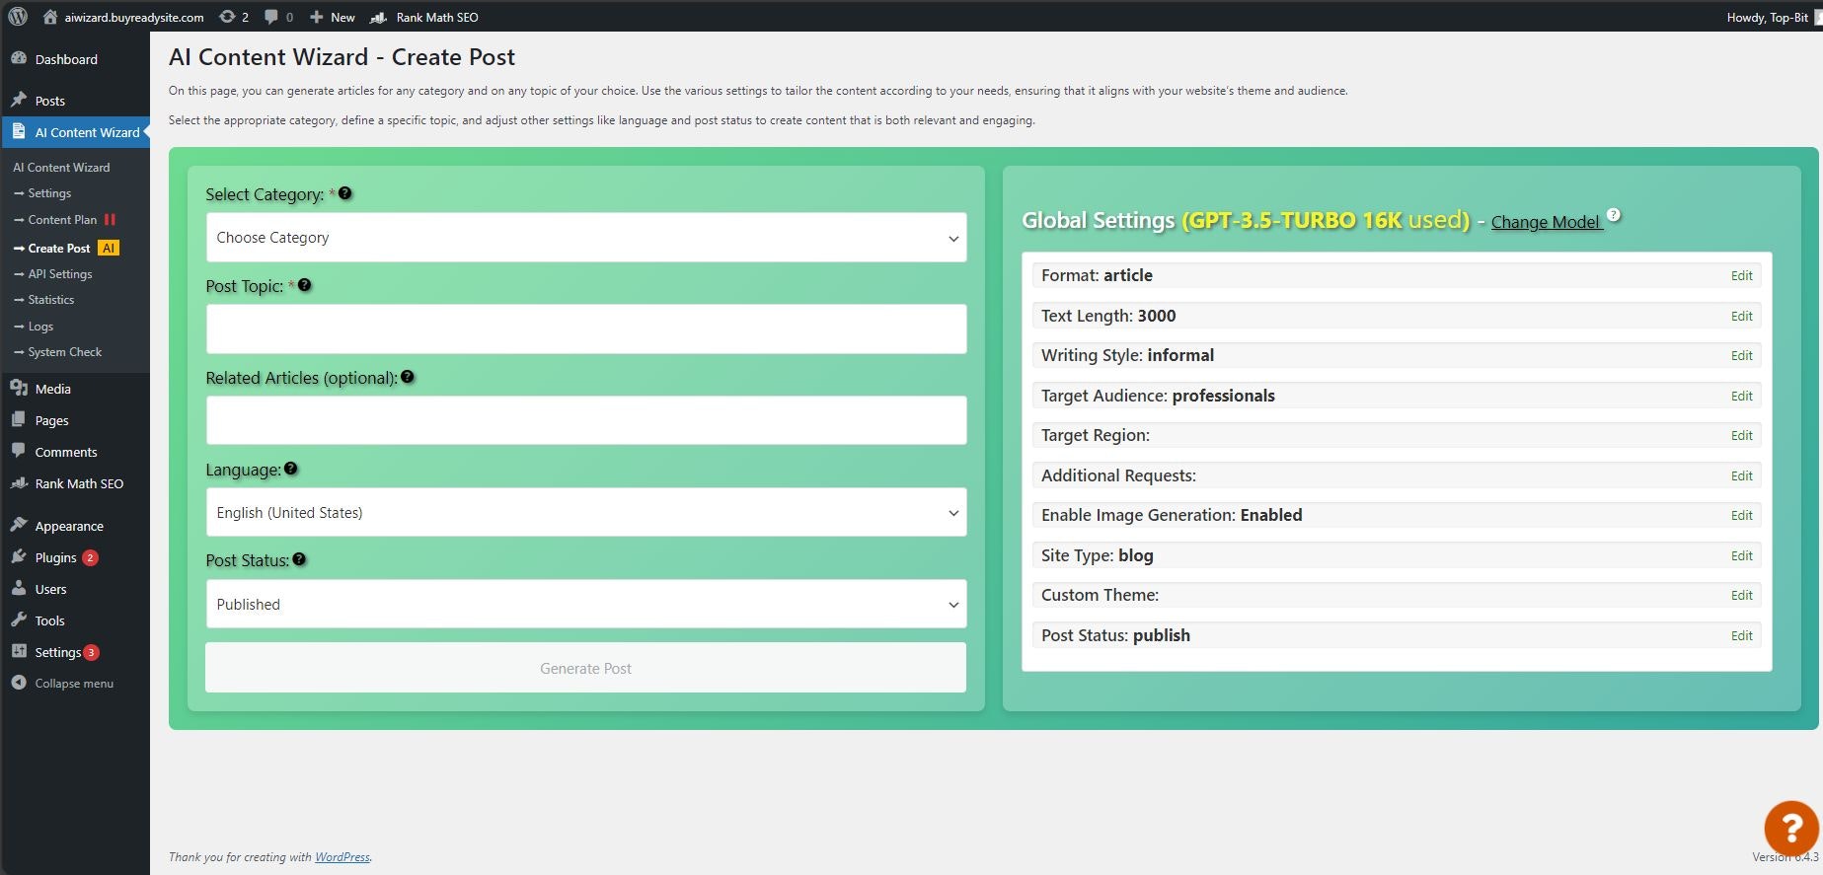Image resolution: width=1823 pixels, height=875 pixels.
Task: Edit the Target Audience: professionals setting
Action: click(1741, 396)
